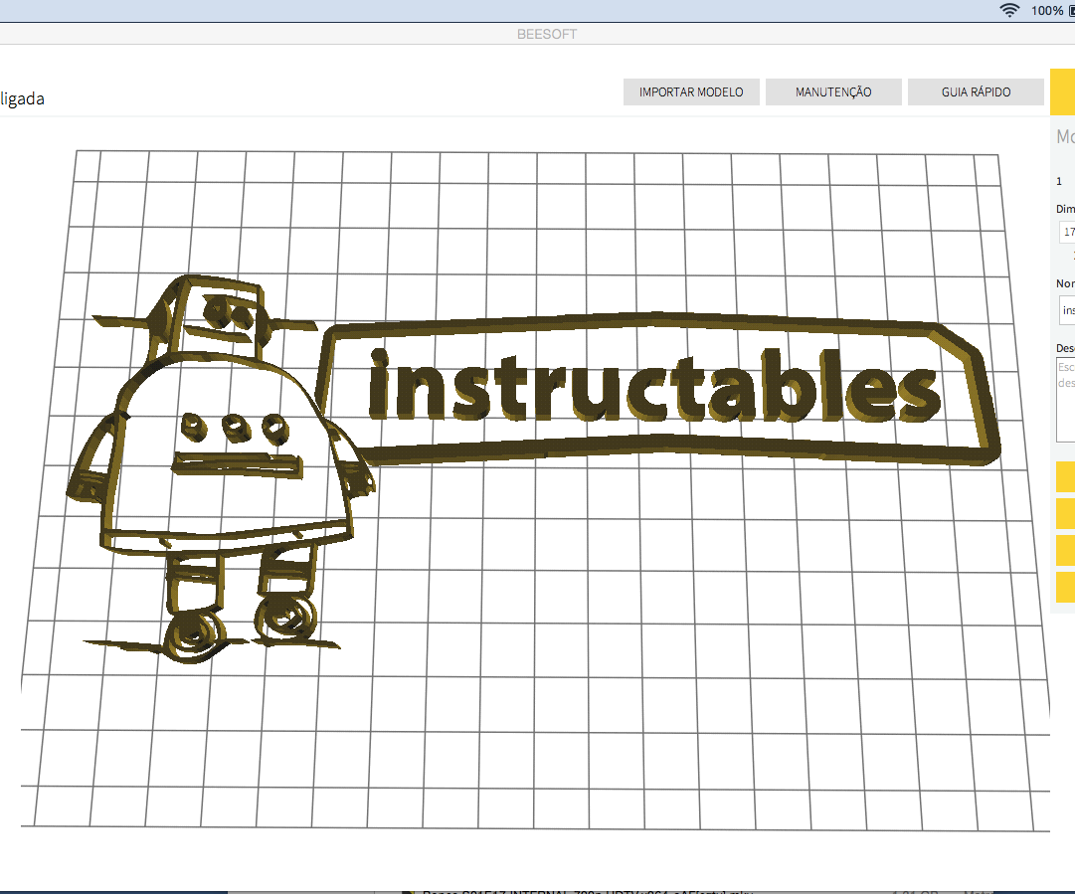Viewport: 1075px width, 894px height.
Task: Open the GUIA RÁPIDO quick guide
Action: pos(976,91)
